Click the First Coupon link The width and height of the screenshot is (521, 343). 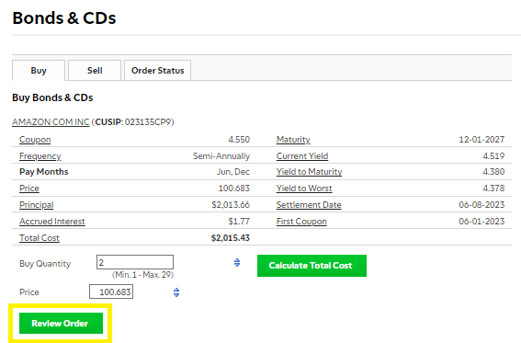point(301,222)
